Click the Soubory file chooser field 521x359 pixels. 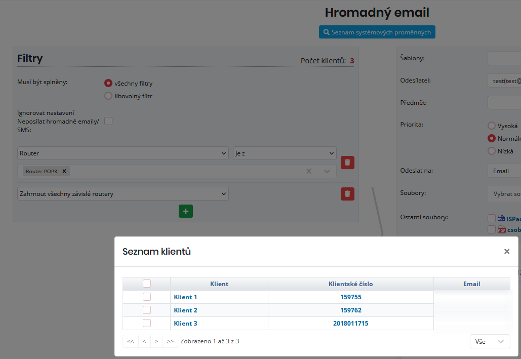(x=504, y=194)
